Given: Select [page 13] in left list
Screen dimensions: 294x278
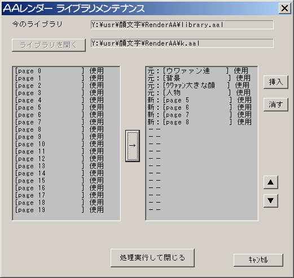Looking at the screenshot, I should coord(59,166).
